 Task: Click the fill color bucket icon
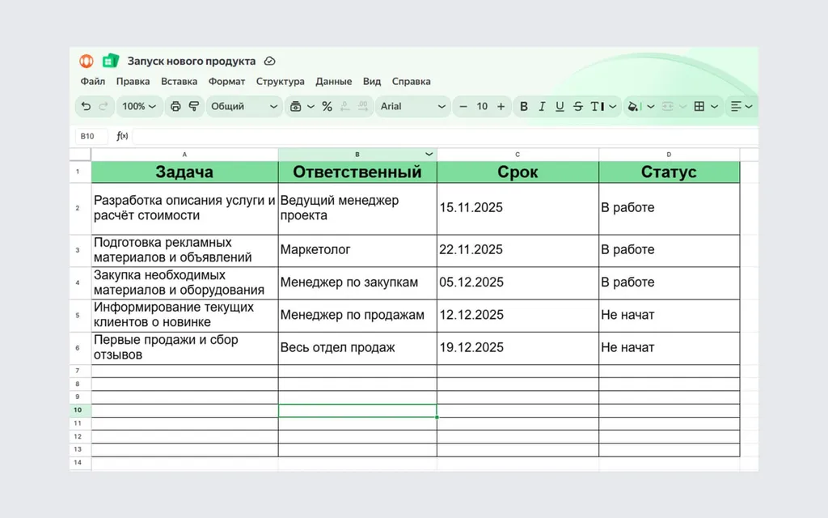tap(634, 106)
